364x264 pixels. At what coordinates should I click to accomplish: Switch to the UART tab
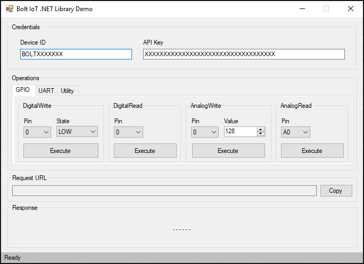coord(46,91)
